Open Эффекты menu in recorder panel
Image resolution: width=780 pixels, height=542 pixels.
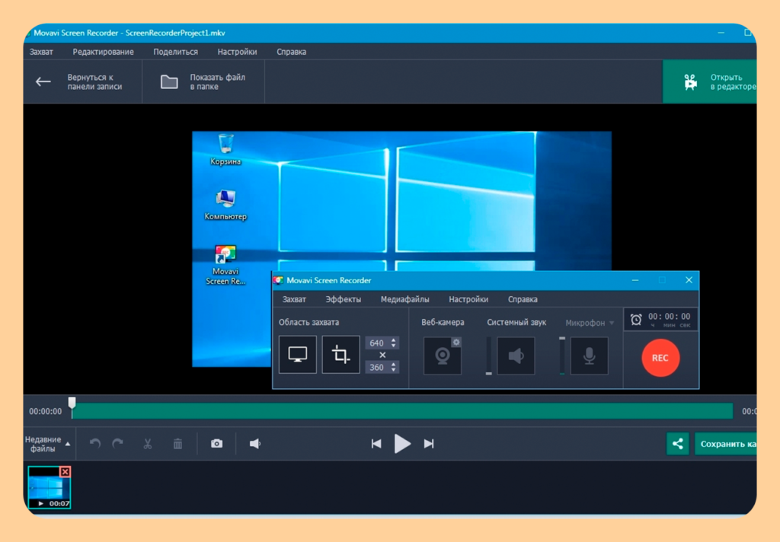coord(344,299)
